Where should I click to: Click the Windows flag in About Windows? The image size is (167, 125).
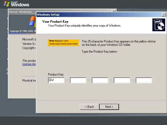click(x=32, y=22)
